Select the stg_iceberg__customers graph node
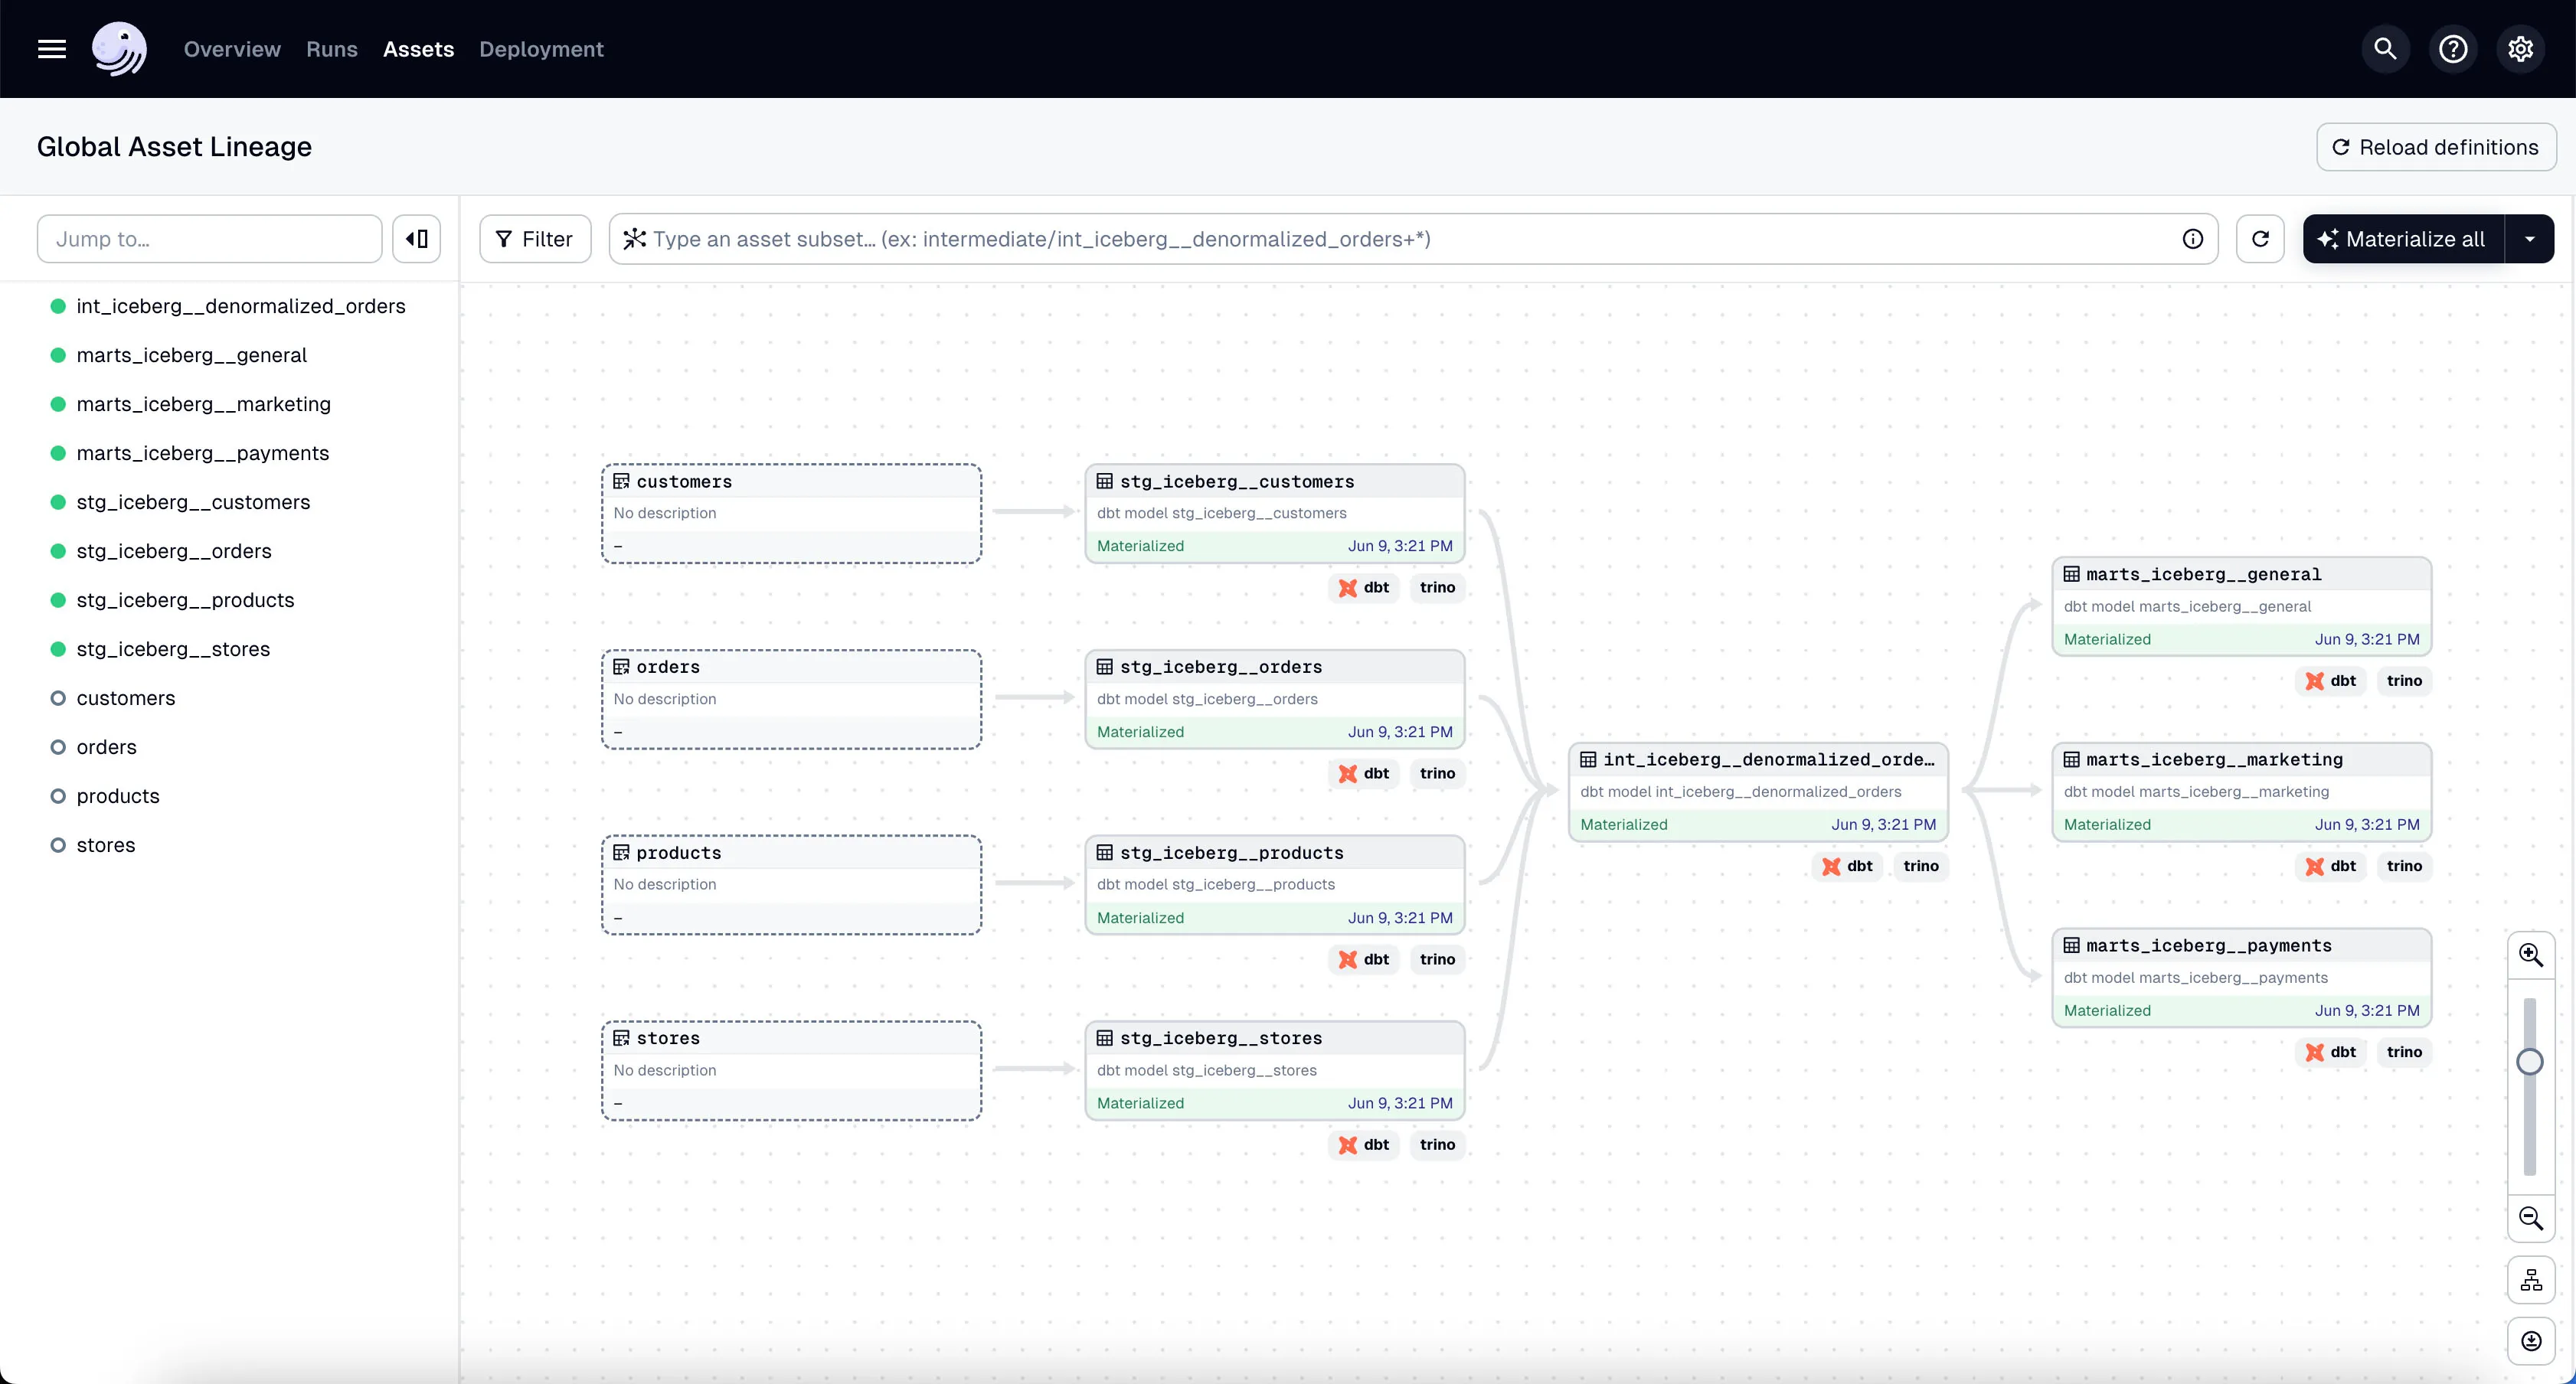This screenshot has height=1384, width=2576. [1275, 514]
